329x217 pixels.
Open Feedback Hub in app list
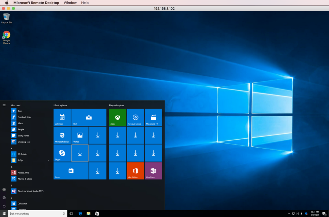point(31,117)
